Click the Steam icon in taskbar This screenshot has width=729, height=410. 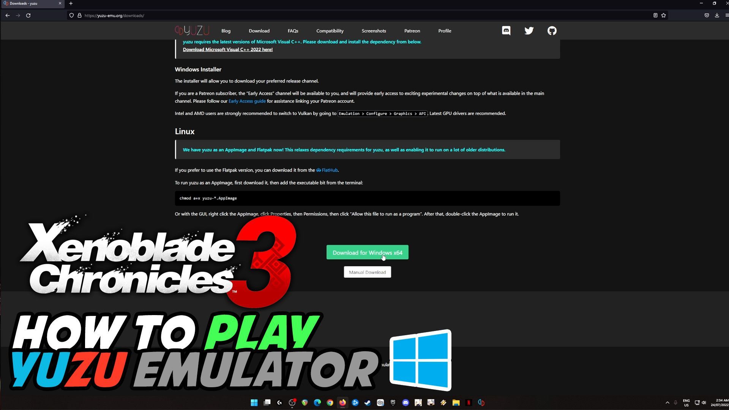[x=368, y=402]
